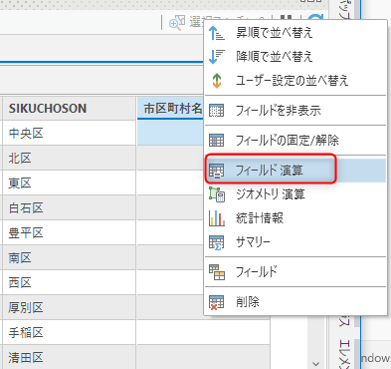391x369 pixels.
Task: Select the 豊平区 cell
Action: tap(69, 232)
